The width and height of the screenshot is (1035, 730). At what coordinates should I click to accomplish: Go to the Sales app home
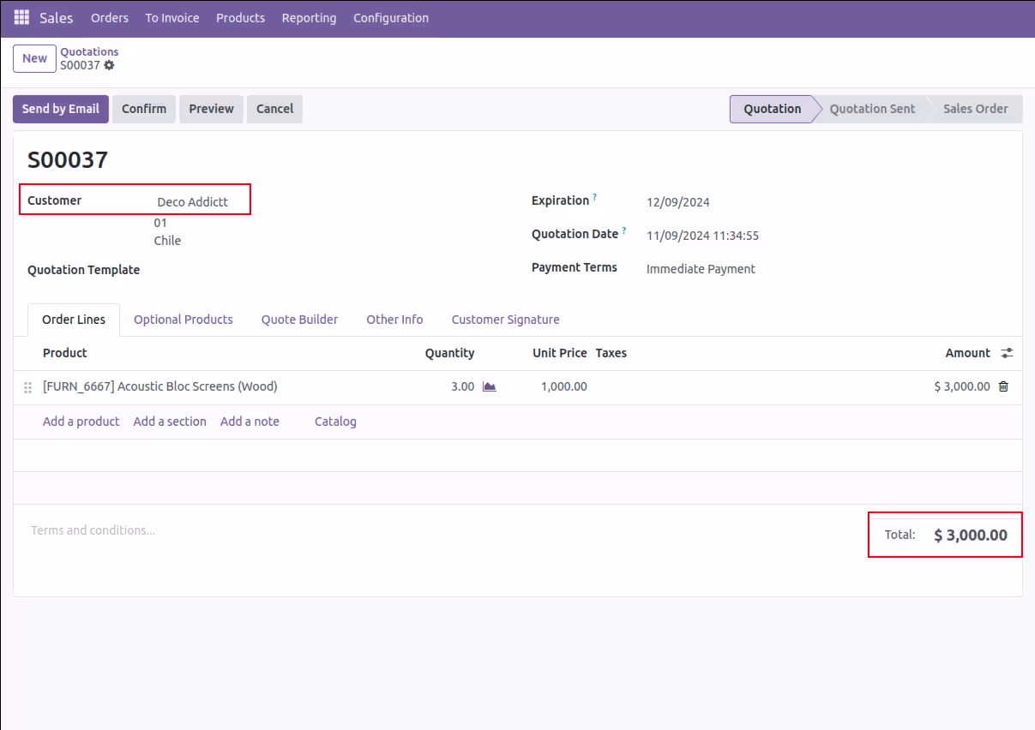point(57,18)
